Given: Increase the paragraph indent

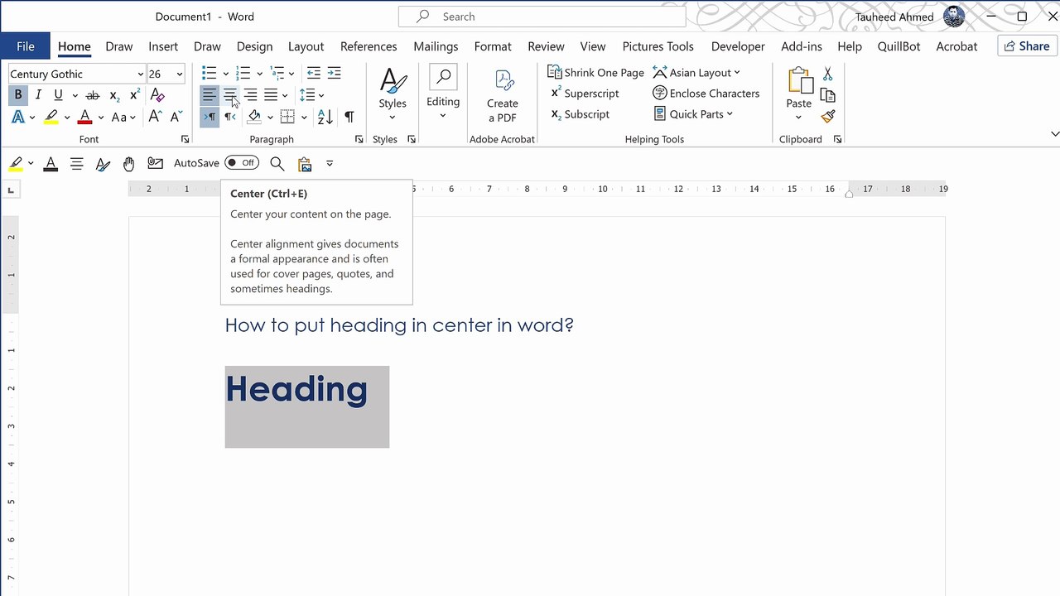Looking at the screenshot, I should pos(334,73).
